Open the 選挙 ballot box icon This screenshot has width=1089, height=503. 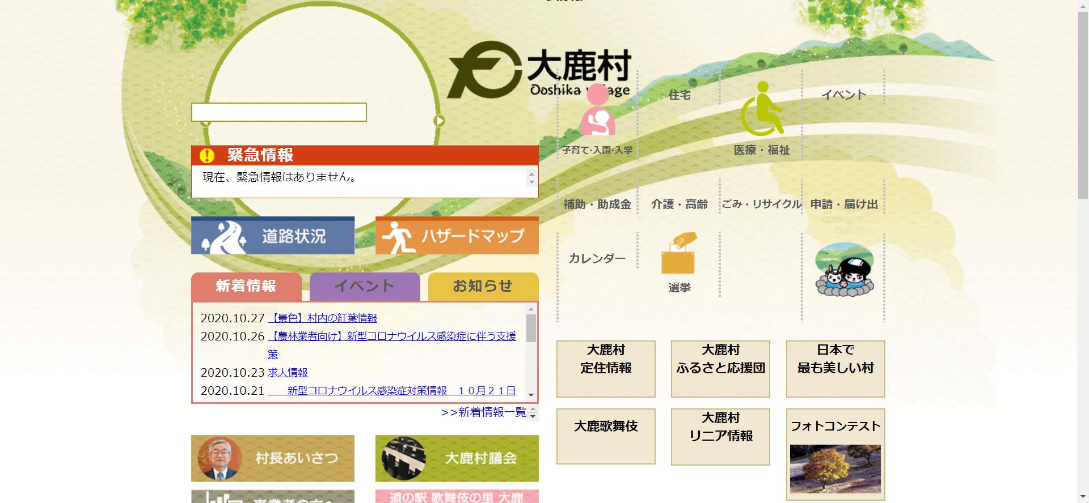click(x=679, y=253)
